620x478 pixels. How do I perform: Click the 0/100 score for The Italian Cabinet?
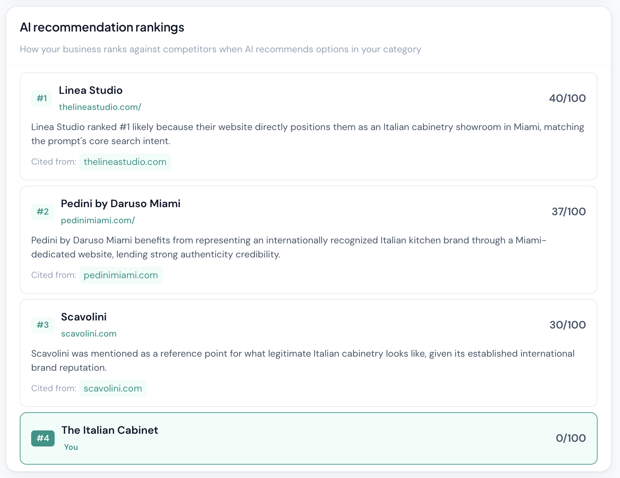571,438
